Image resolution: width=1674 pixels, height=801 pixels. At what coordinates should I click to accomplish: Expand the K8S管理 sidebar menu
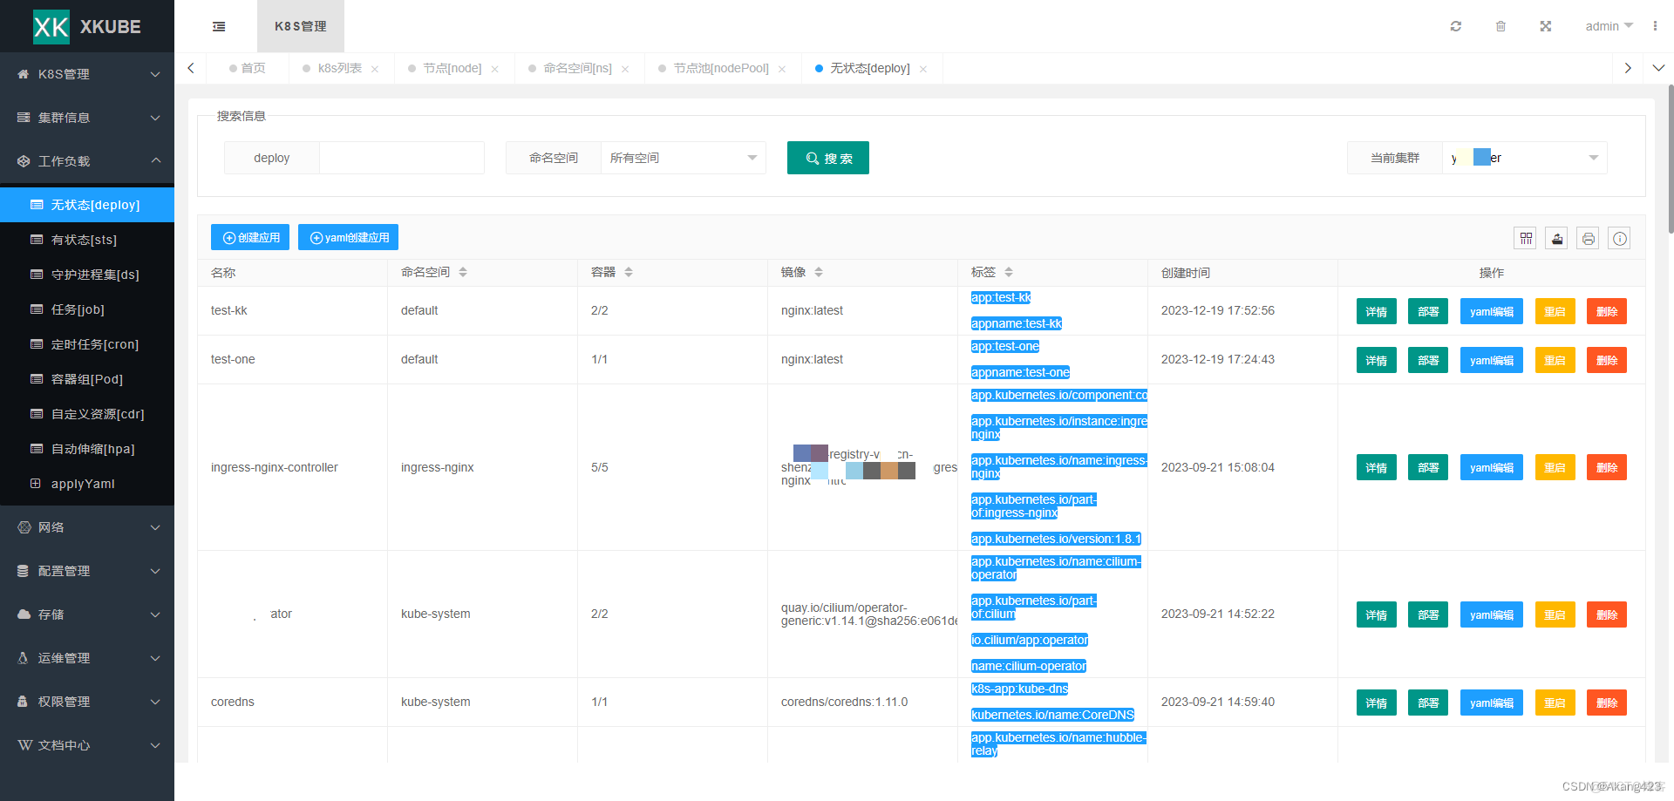click(87, 74)
